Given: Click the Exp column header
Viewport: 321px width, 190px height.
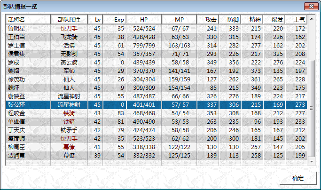Looking at the screenshot, I should (114, 19).
